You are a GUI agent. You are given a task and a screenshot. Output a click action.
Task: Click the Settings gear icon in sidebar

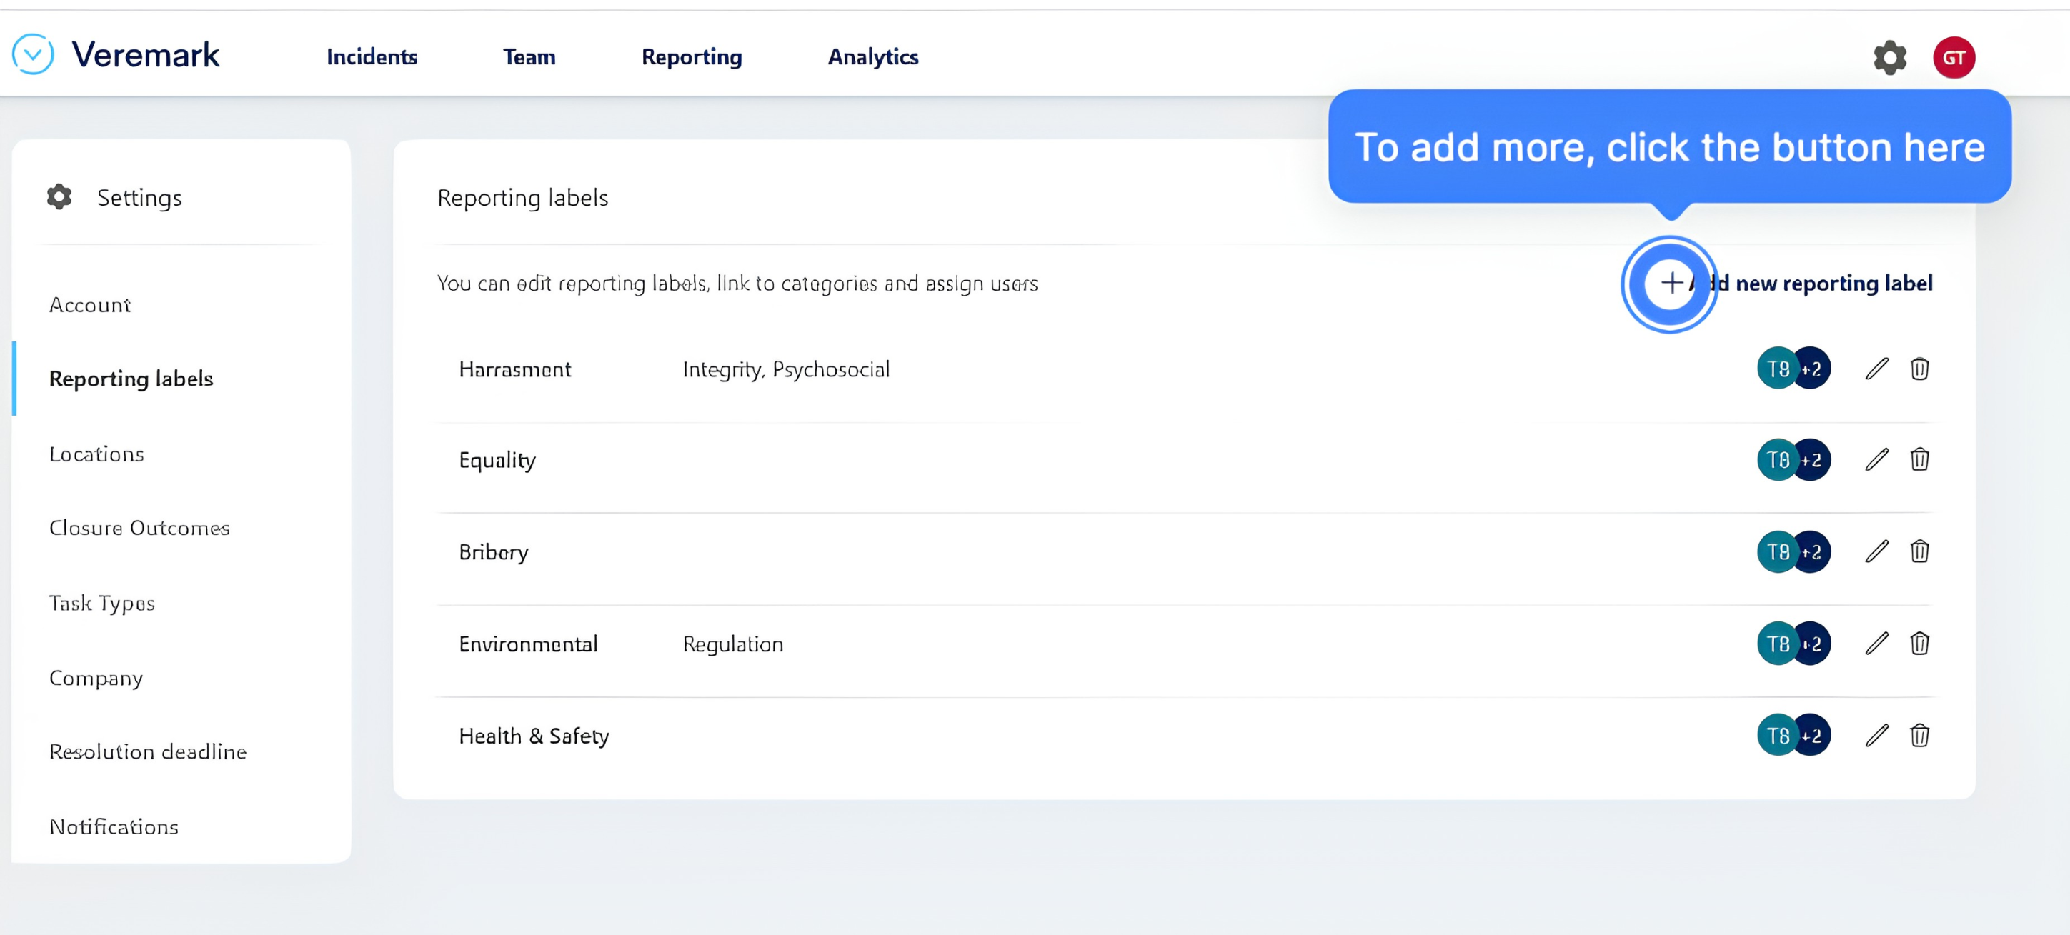coord(59,197)
